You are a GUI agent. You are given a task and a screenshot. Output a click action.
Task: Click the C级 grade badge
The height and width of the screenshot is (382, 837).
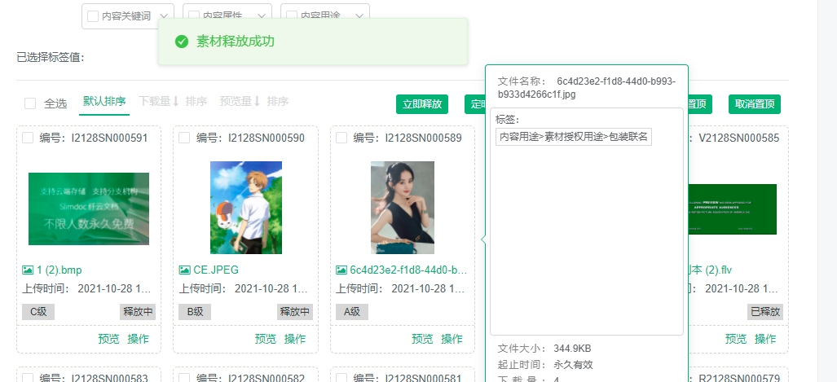[x=38, y=312]
